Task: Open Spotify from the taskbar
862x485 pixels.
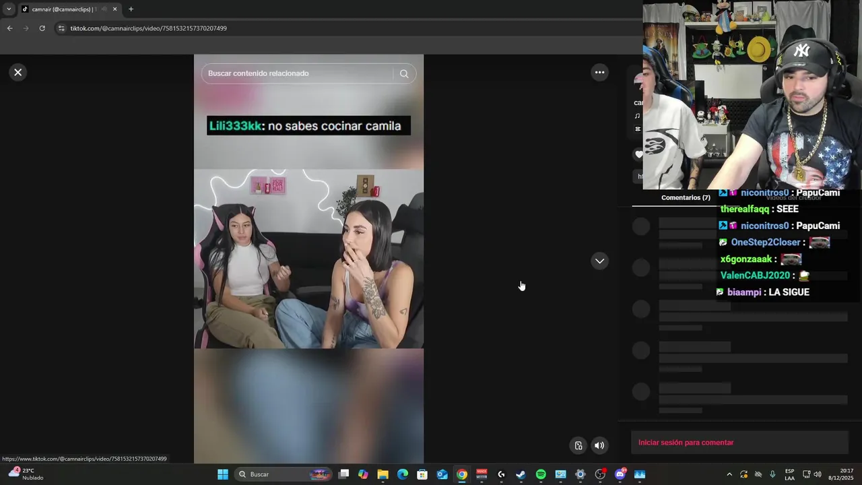Action: coord(541,474)
